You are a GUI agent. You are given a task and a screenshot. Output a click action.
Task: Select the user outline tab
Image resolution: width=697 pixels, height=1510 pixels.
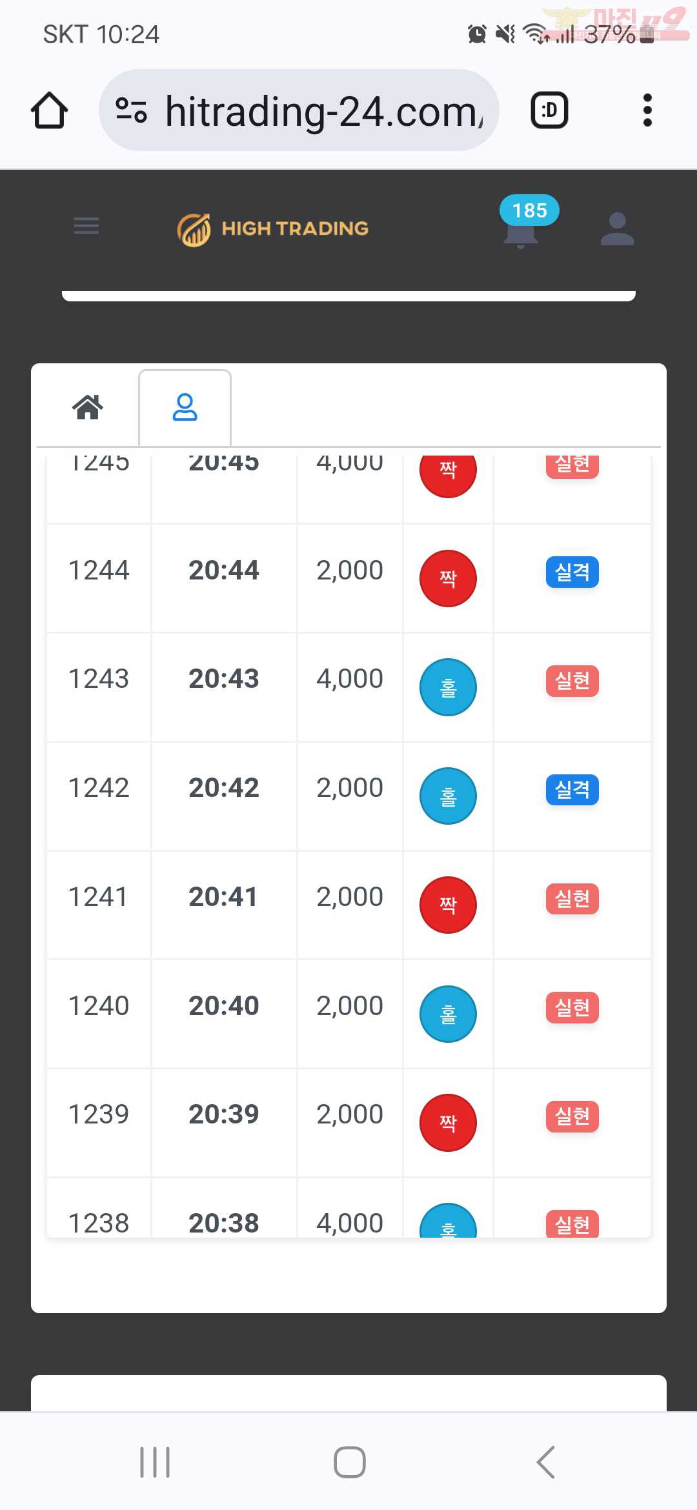(185, 407)
